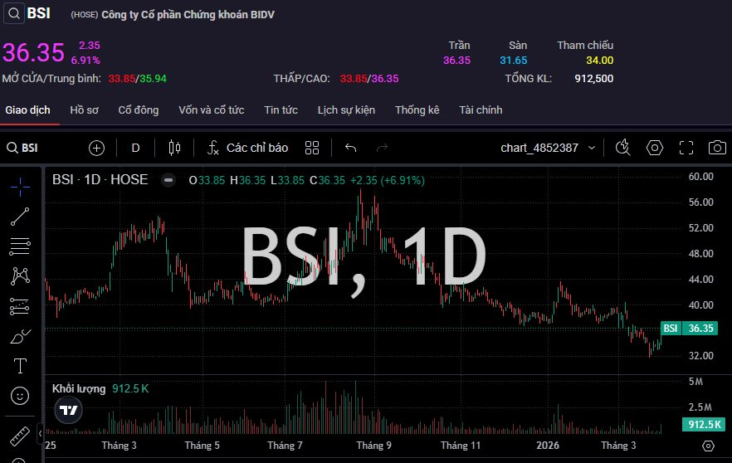Open the chart_4852387 layout dropdown
Screen dimensions: 732x463
click(x=548, y=148)
